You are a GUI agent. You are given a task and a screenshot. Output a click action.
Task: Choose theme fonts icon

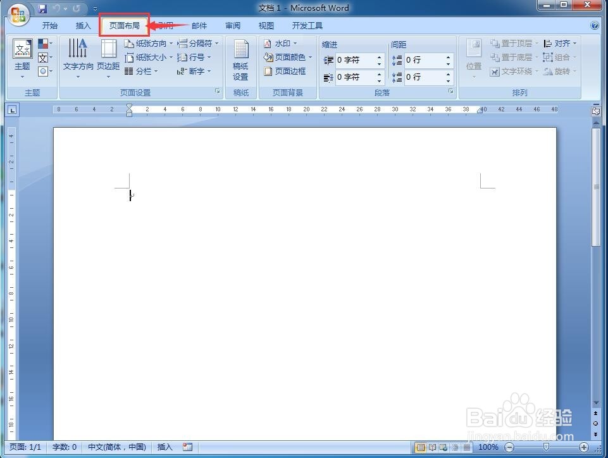click(45, 58)
